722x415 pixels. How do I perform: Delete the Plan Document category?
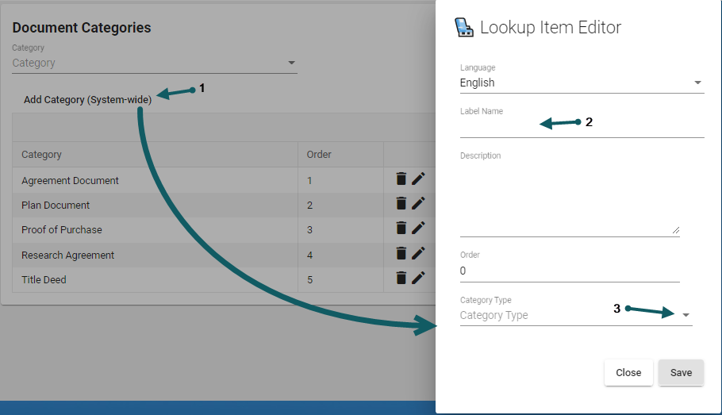(401, 204)
